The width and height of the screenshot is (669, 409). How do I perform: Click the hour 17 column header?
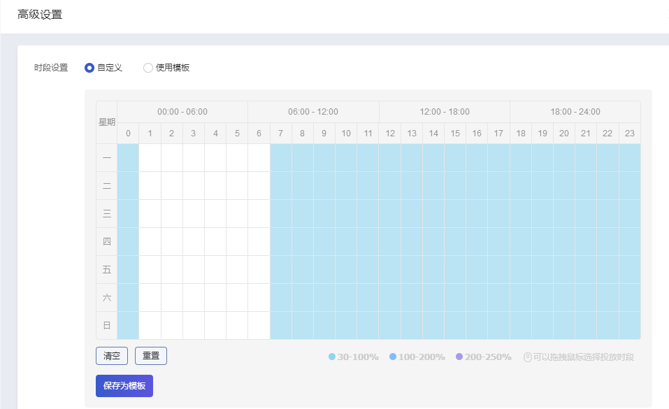point(498,134)
